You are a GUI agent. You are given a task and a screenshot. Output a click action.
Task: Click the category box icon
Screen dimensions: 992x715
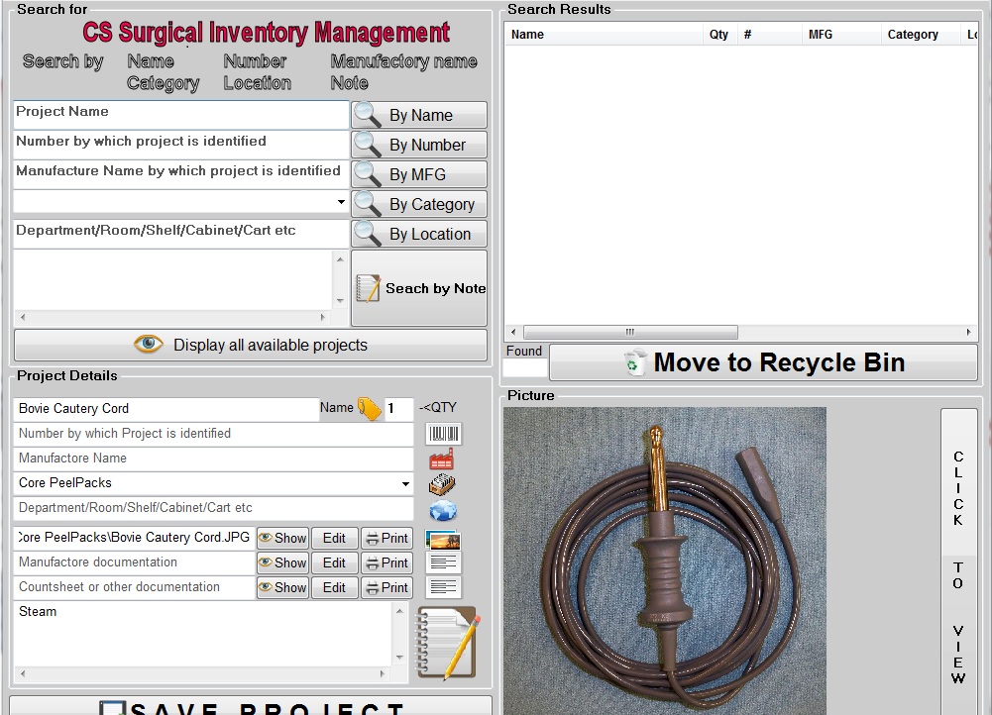click(x=442, y=485)
